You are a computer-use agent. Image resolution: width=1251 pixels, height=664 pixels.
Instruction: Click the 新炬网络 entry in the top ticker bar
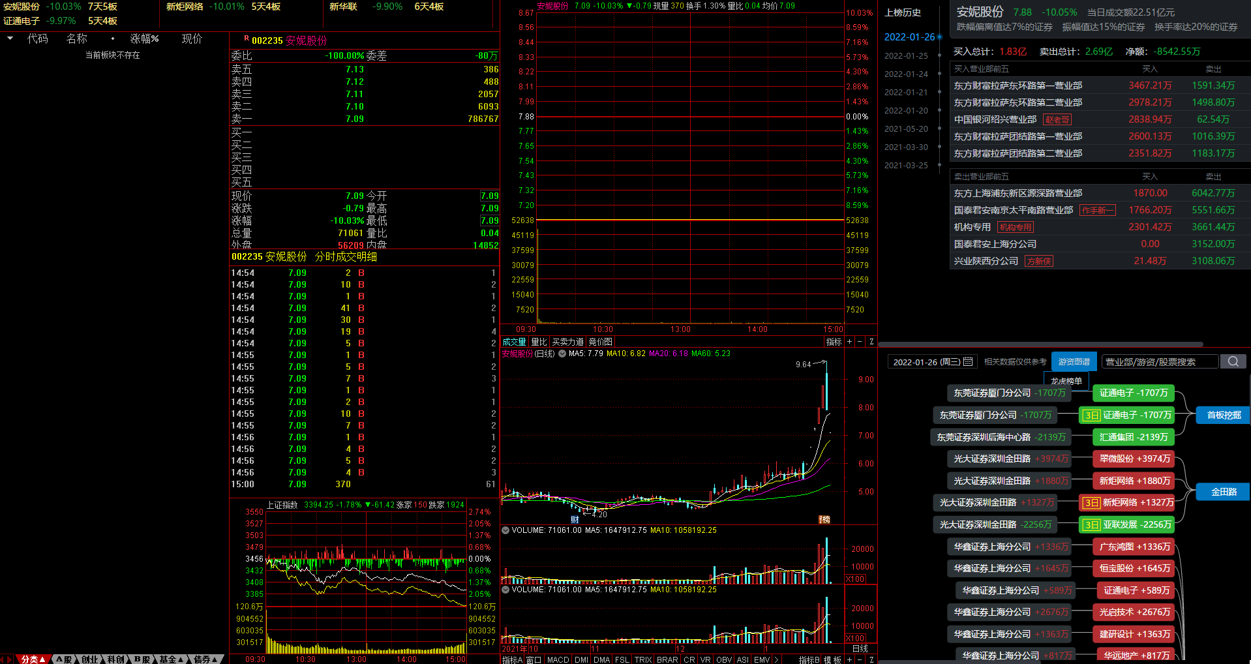tap(185, 7)
